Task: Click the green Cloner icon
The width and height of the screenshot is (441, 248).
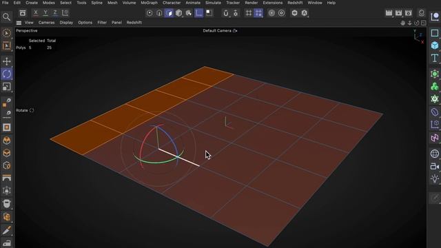Action: [435, 87]
